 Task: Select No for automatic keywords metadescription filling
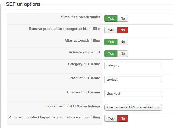(123, 119)
